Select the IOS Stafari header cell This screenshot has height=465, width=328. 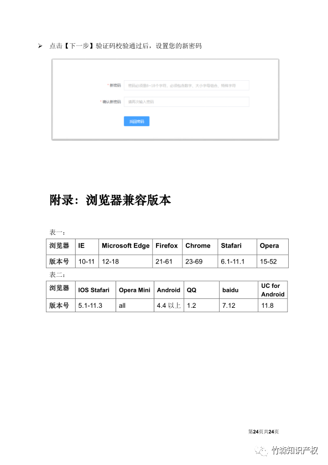(96, 290)
